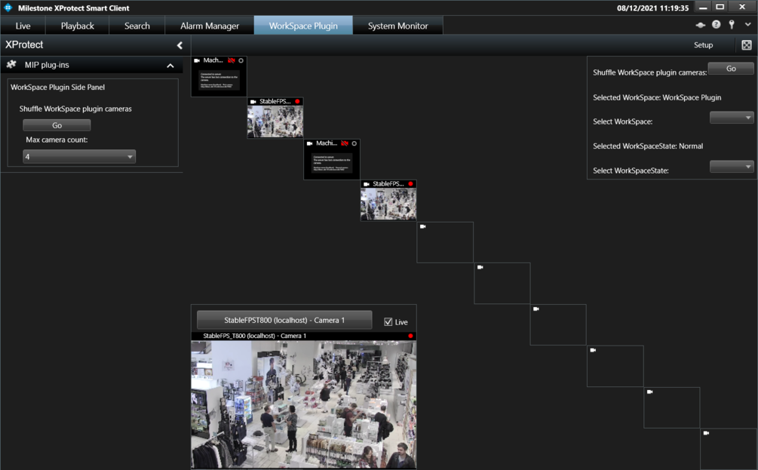Image resolution: width=758 pixels, height=470 pixels.
Task: Collapse the MIP plug-ins section
Action: 170,66
